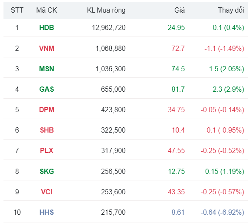Select net volume 215,700 cell
Viewport: 250px width, 223px height.
[x=113, y=212]
